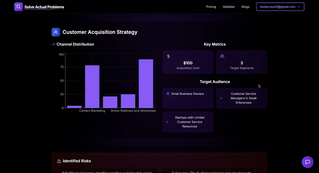Open the Pricing page
The image size is (319, 173).
pos(211,7)
